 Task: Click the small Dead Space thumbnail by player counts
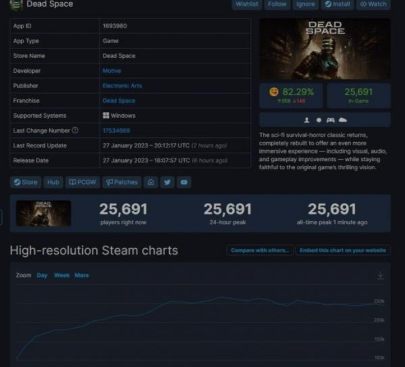click(44, 213)
